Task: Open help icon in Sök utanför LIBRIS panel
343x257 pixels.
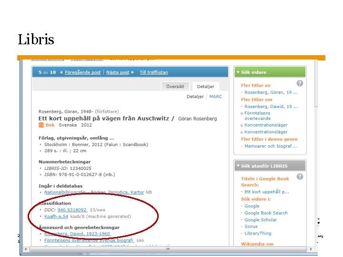Action: click(300, 177)
